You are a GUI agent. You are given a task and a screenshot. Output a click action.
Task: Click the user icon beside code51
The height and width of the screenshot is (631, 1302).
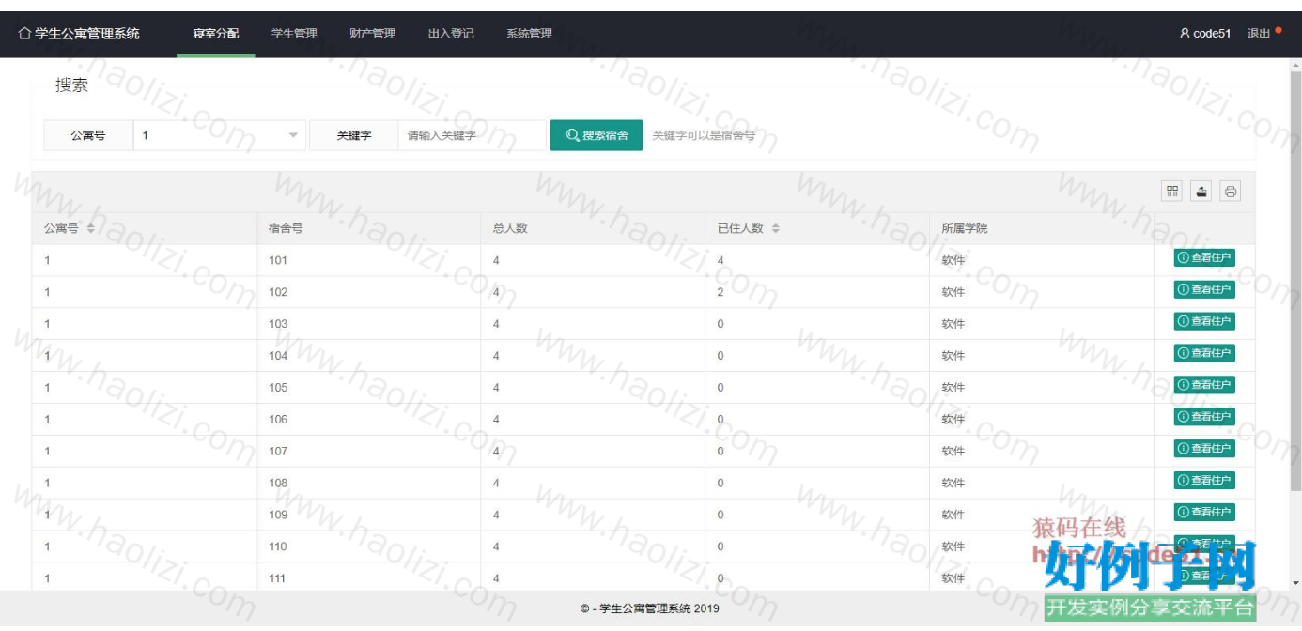point(1185,34)
